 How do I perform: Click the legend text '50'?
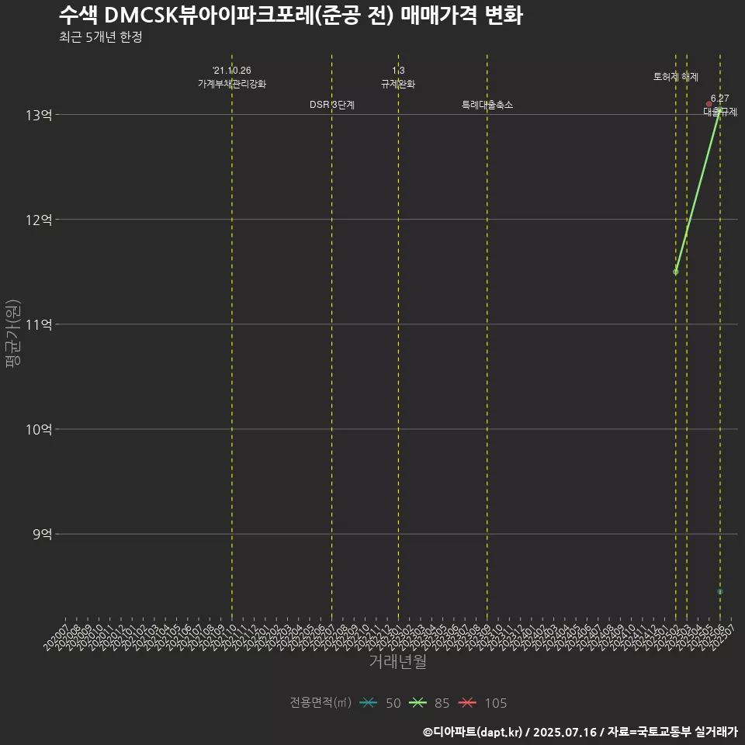(393, 703)
